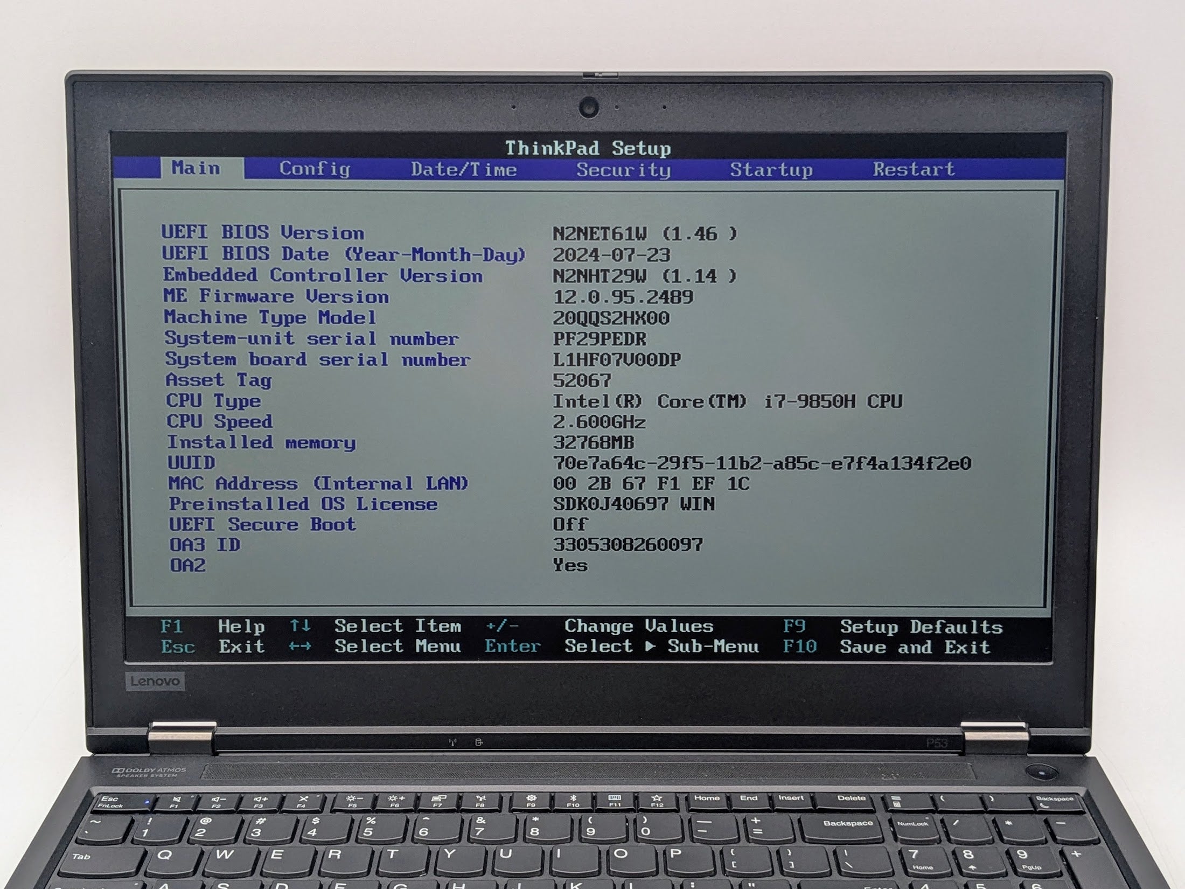This screenshot has height=889, width=1185.
Task: Click the +/- Change Values symbol
Action: pyautogui.click(x=501, y=626)
